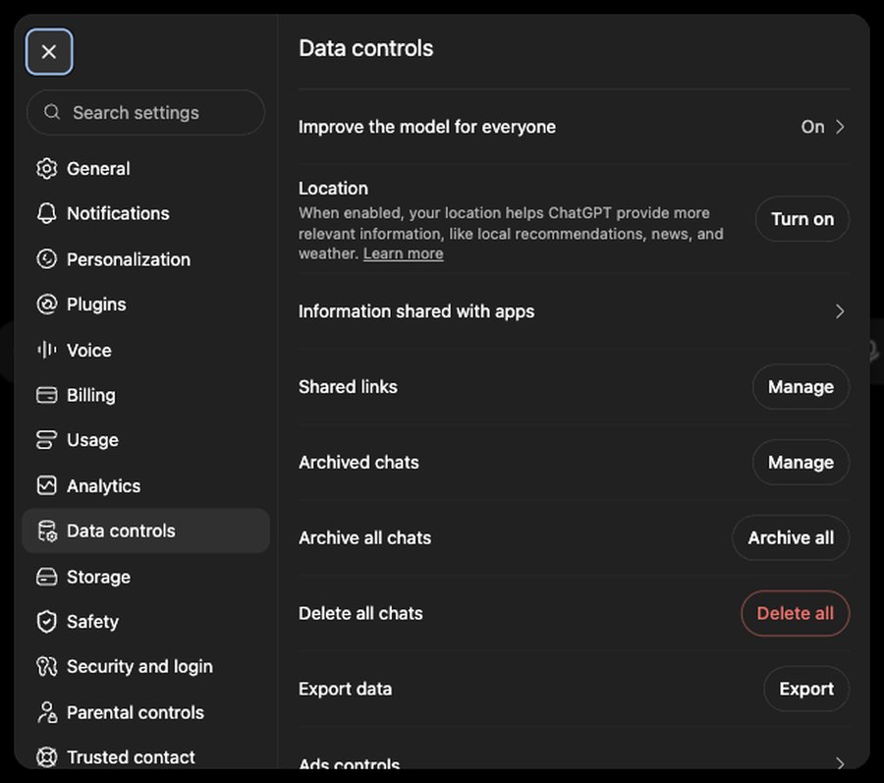Follow the Learn more link

pos(403,253)
